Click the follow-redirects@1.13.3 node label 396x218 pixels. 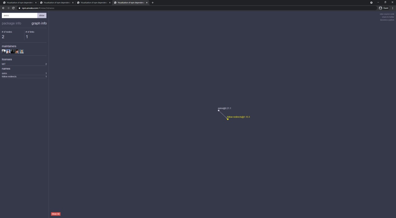pos(238,117)
